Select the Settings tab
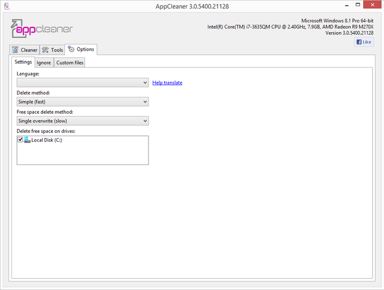 23,62
